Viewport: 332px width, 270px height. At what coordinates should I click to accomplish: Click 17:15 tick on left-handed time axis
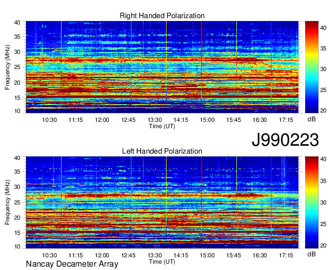(x=286, y=255)
